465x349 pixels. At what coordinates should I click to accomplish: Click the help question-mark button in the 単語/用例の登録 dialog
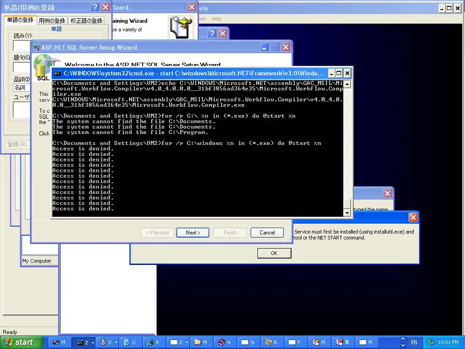95,7
